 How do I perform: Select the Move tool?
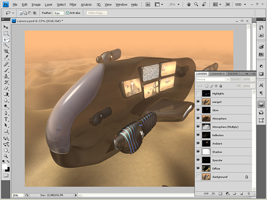(6, 27)
